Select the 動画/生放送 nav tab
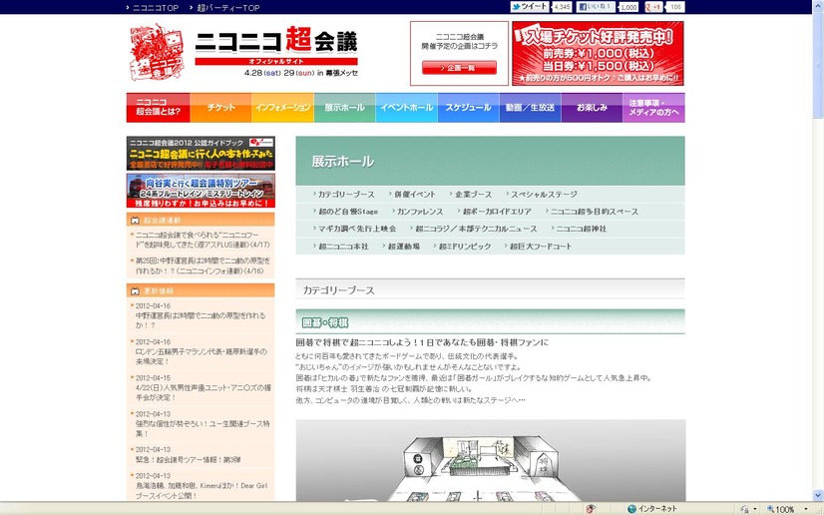824x515 pixels. pos(531,107)
